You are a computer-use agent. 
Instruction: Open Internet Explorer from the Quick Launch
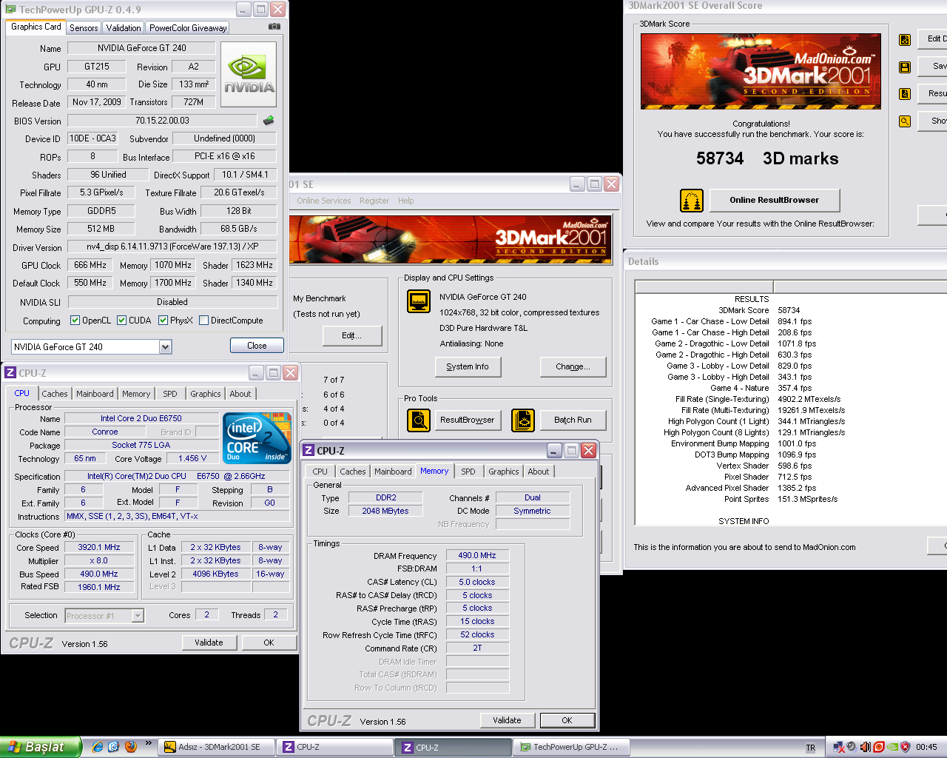pos(97,747)
